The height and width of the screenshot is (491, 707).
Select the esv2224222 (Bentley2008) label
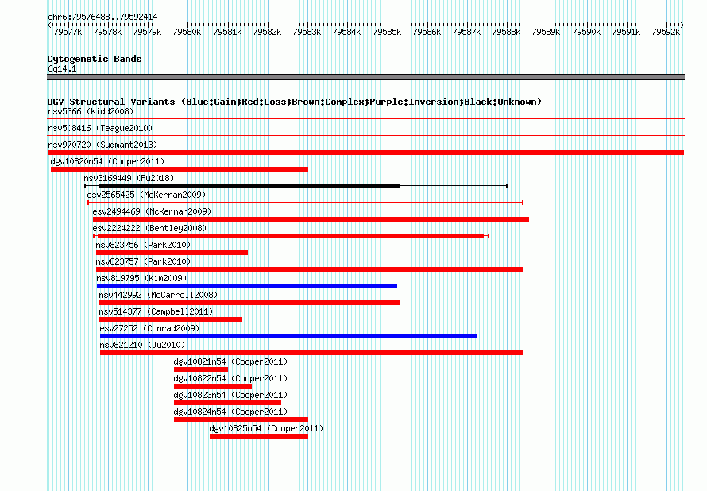149,228
